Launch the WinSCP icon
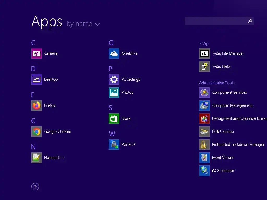 114,145
